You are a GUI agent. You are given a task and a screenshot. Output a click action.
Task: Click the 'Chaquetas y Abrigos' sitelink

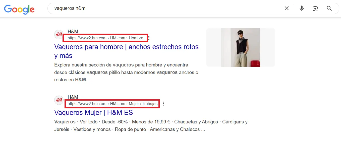[x=196, y=122]
